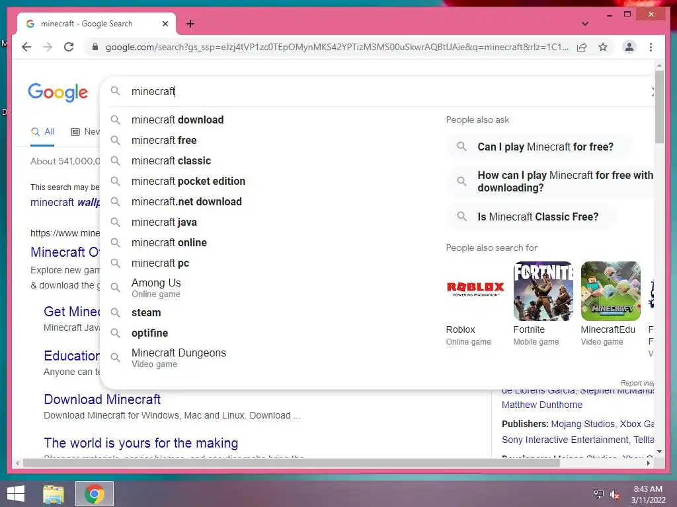Bookmark this page with the star icon
Image resolution: width=677 pixels, height=507 pixels.
coord(603,47)
